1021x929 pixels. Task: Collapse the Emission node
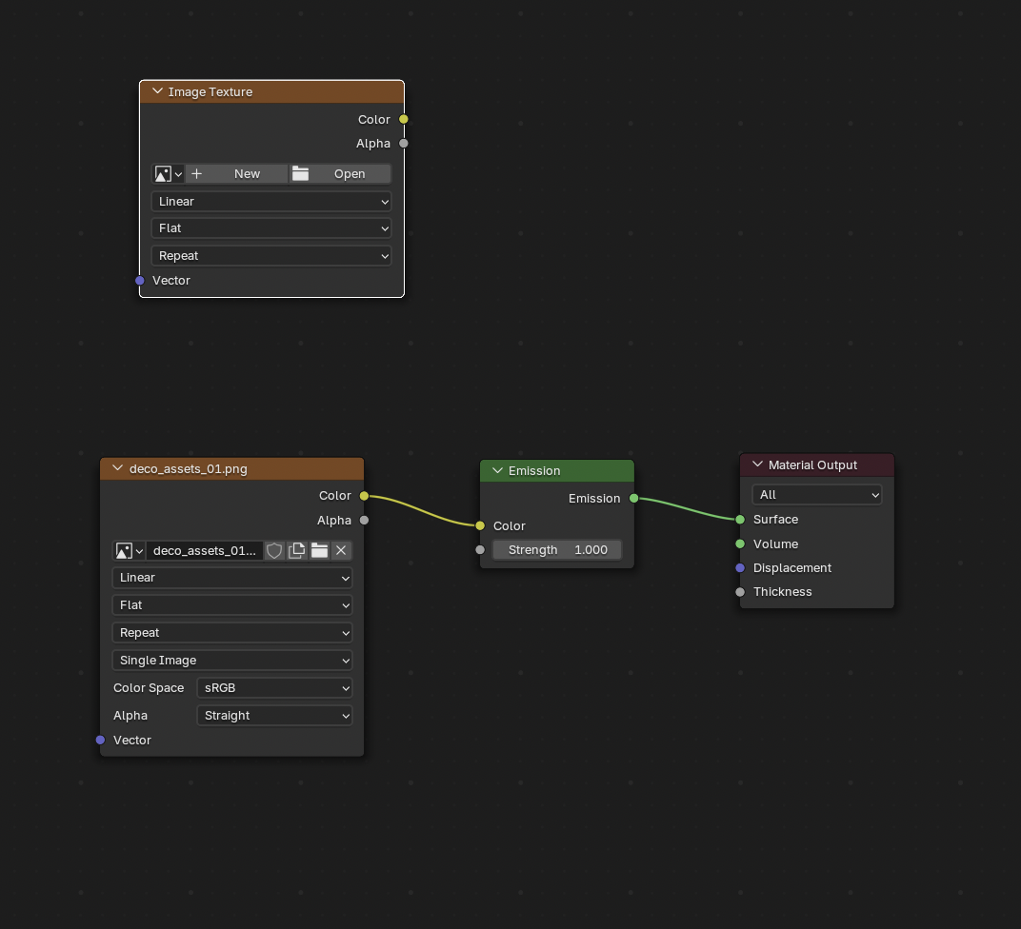point(497,470)
